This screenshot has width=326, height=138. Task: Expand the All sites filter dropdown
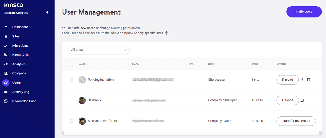(98, 50)
